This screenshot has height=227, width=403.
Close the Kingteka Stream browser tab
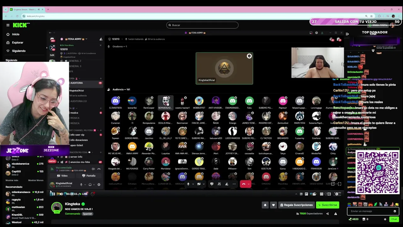(x=43, y=9)
